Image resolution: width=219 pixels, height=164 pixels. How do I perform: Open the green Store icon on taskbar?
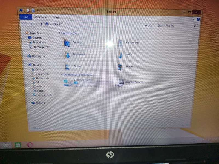click(x=18, y=145)
